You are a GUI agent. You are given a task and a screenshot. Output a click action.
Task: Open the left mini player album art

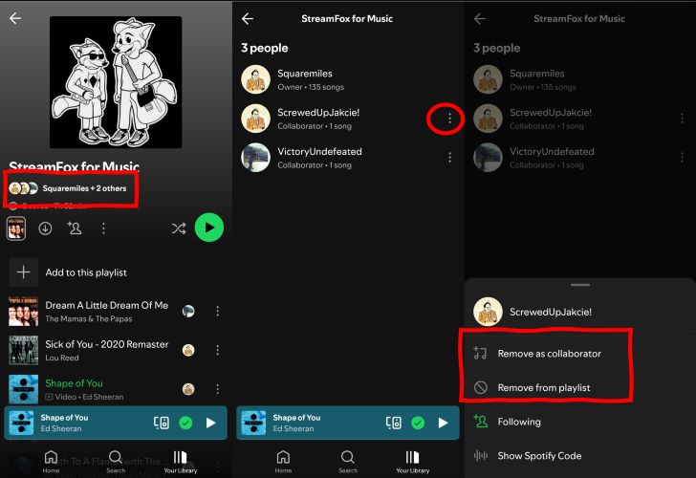point(21,423)
